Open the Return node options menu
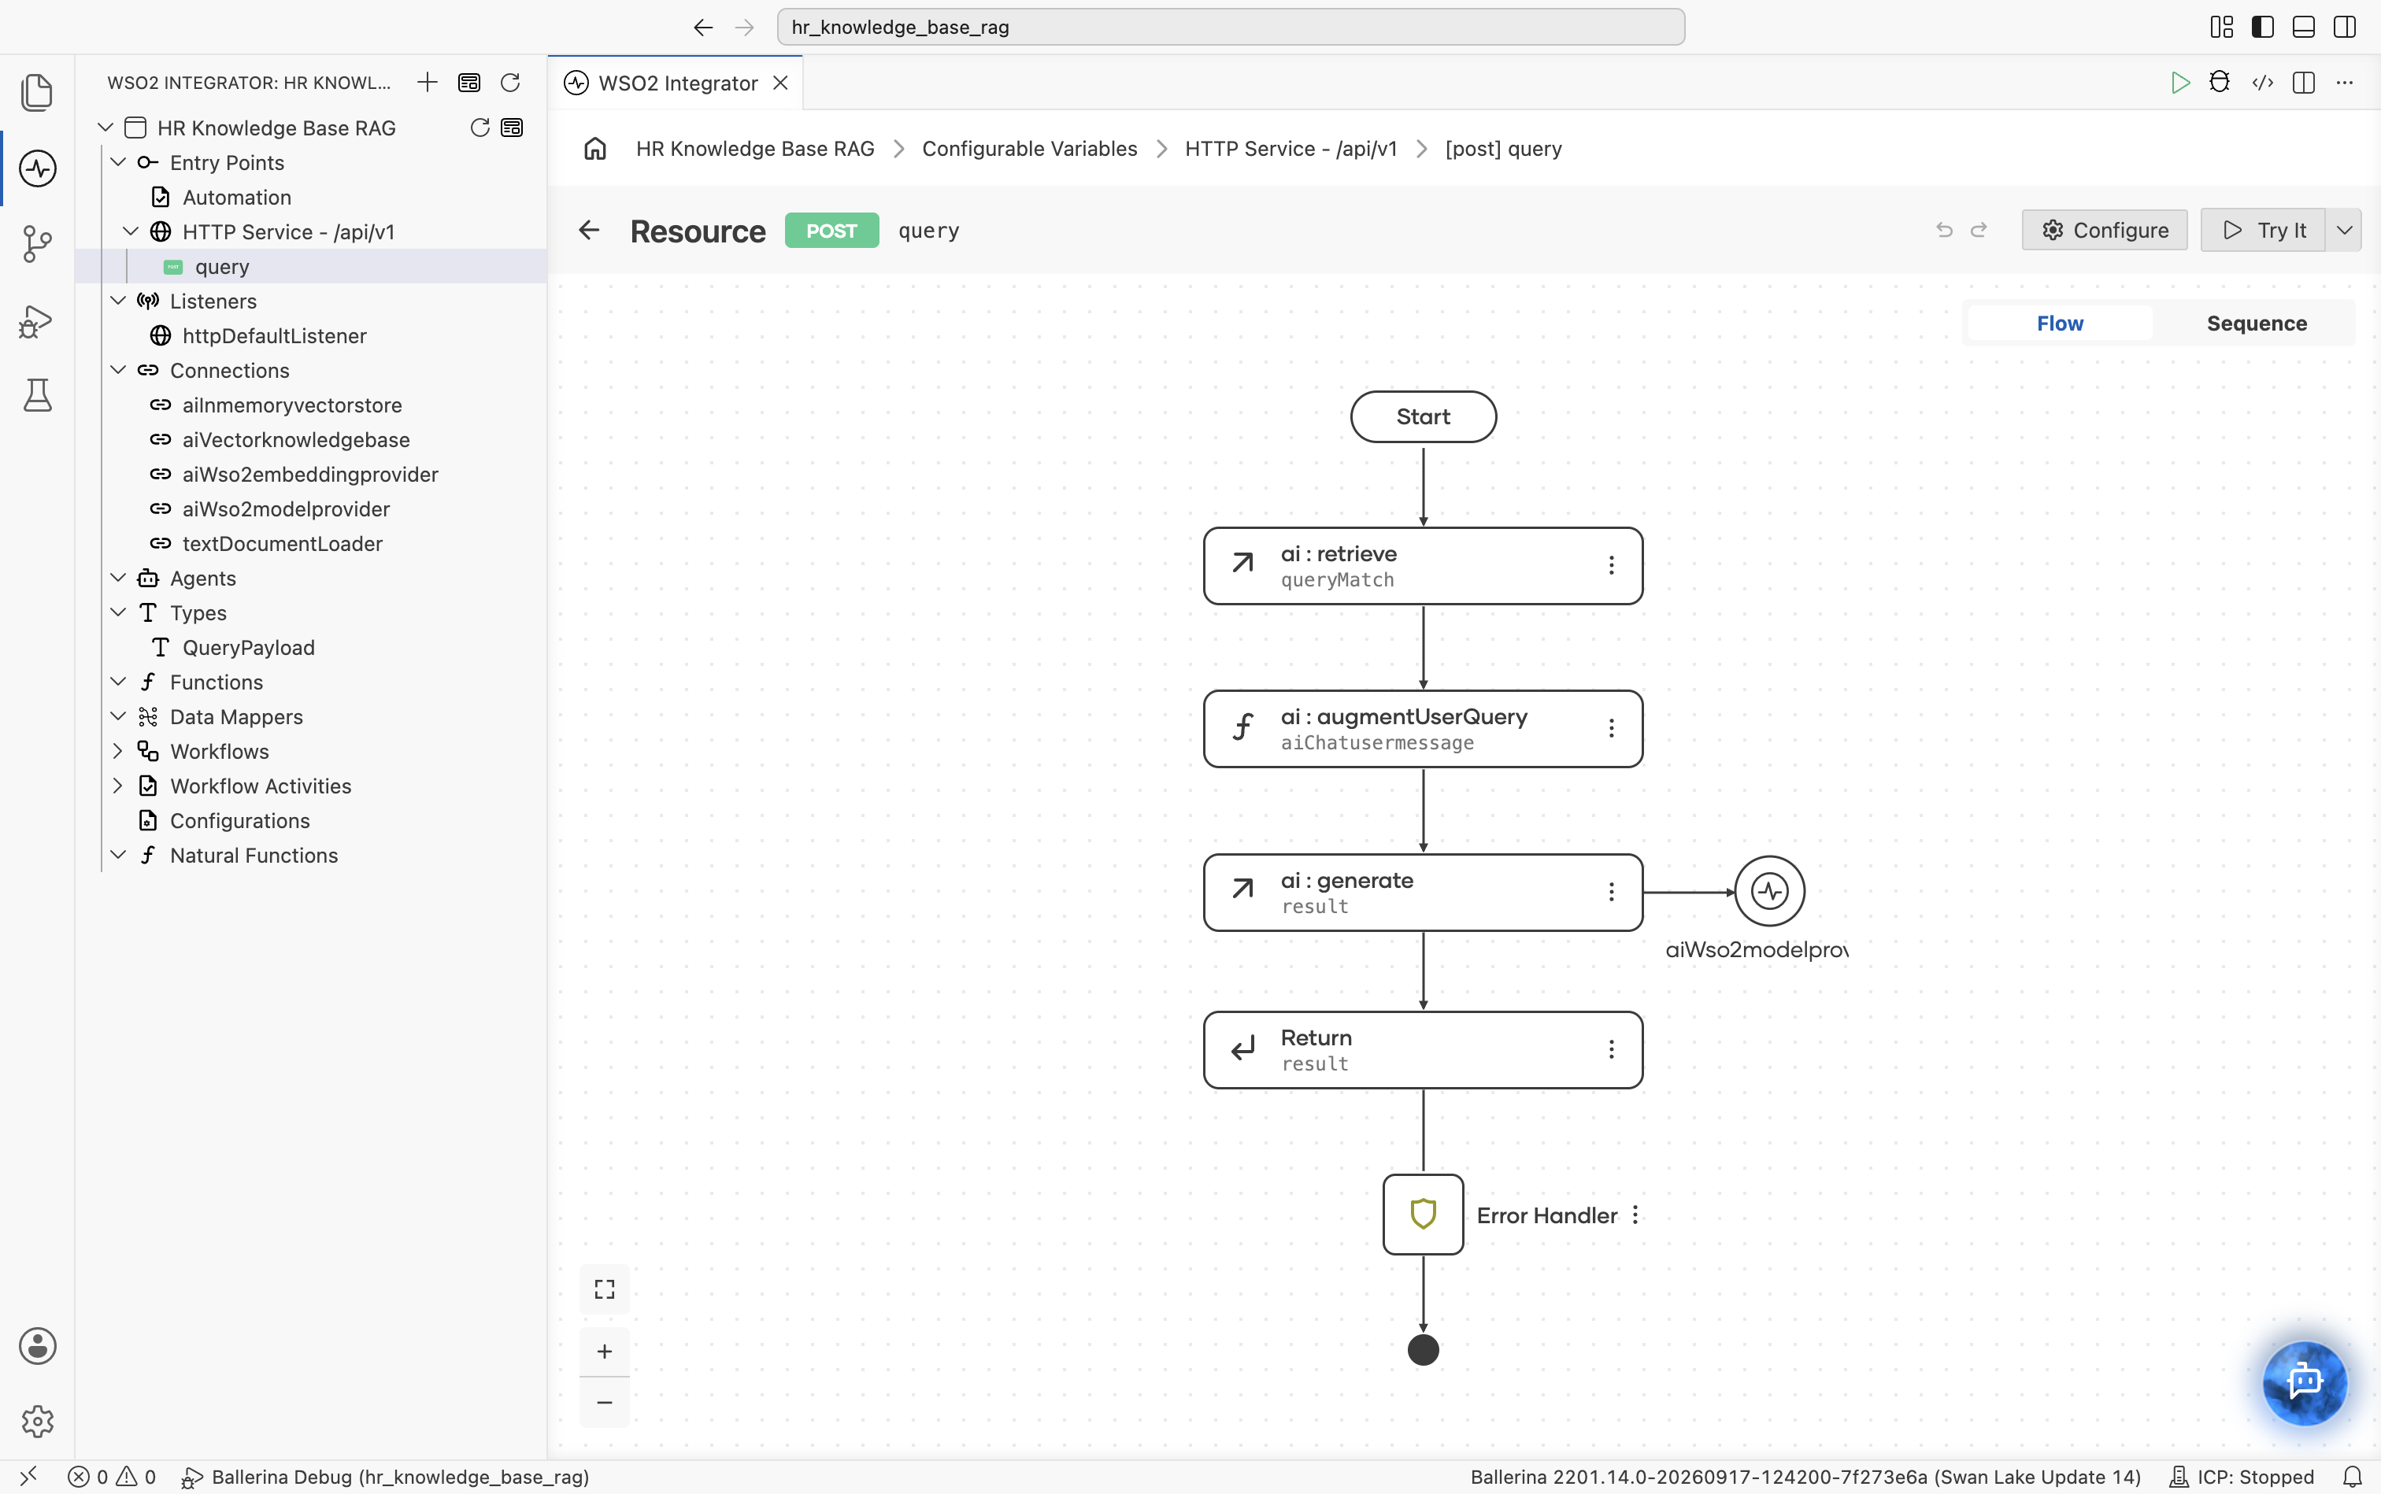The image size is (2381, 1494). click(x=1611, y=1049)
